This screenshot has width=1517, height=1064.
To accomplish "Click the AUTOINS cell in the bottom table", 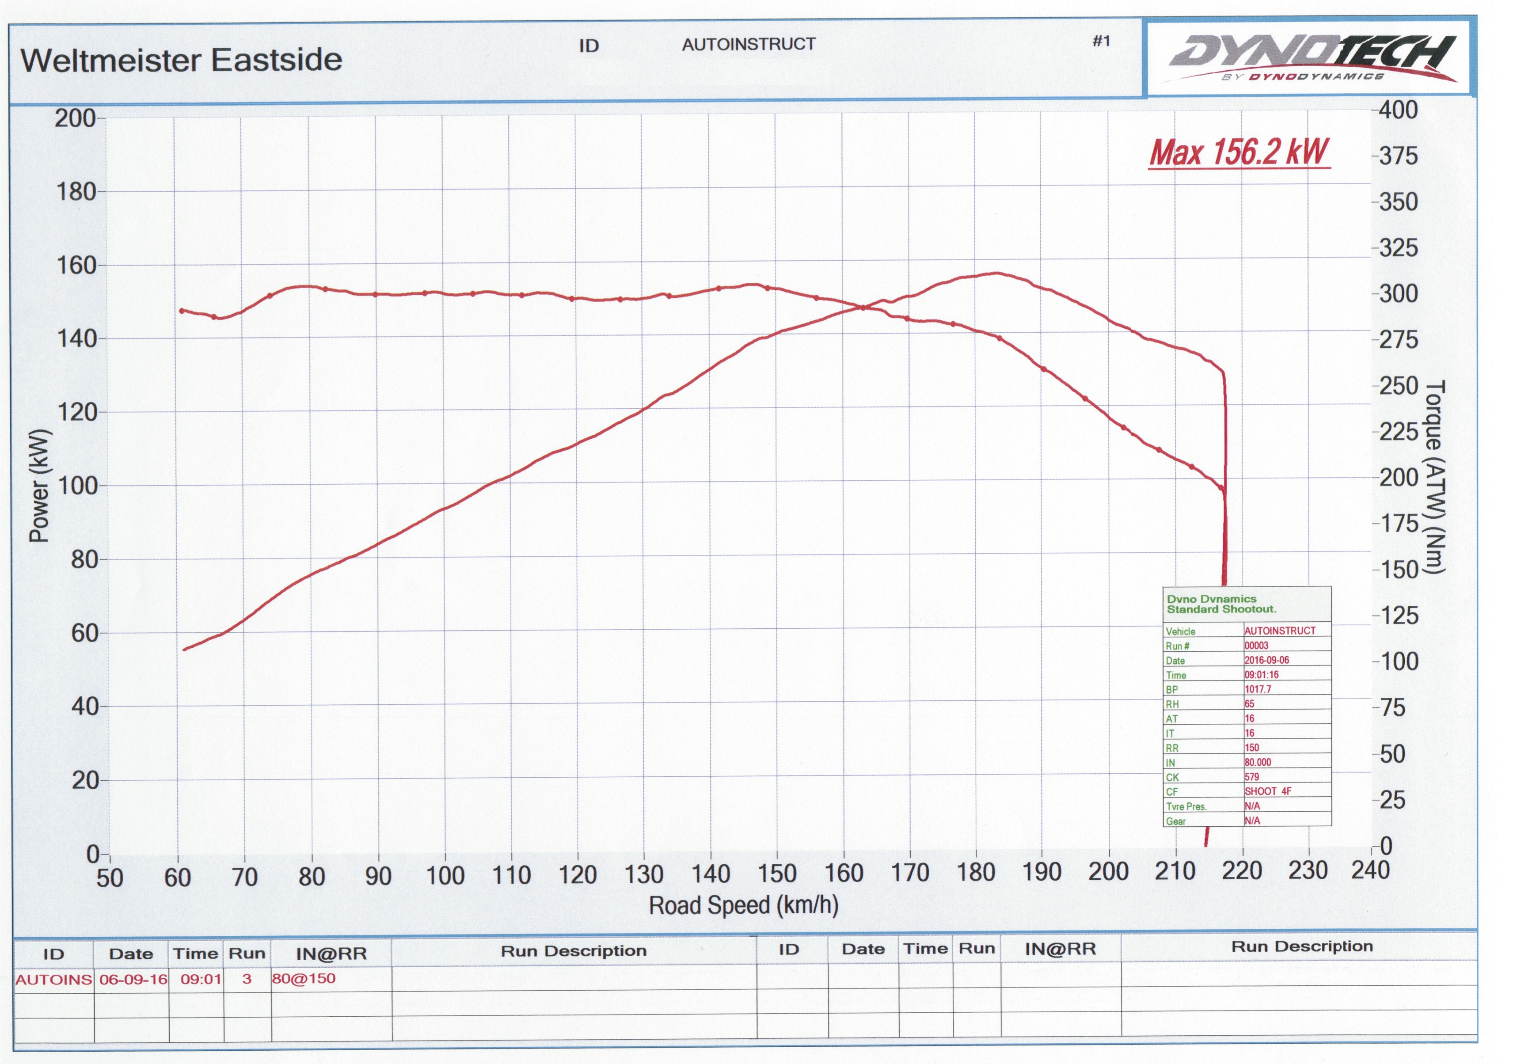I will click(x=53, y=980).
